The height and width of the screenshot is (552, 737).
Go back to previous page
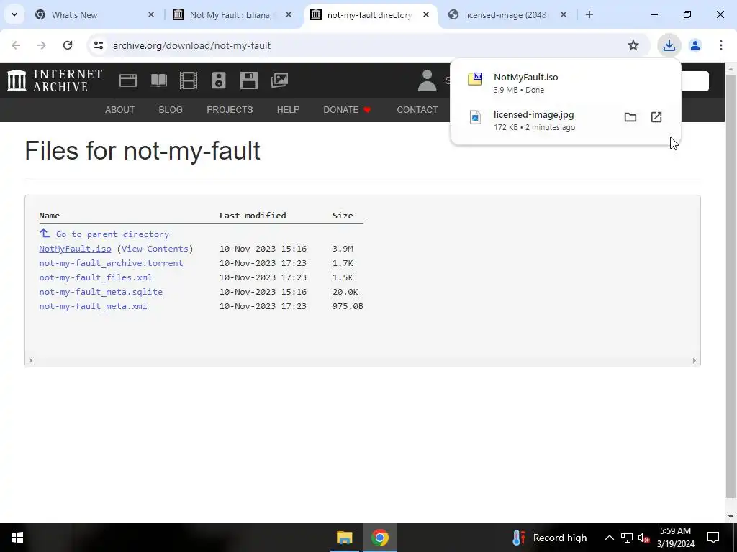pos(16,45)
